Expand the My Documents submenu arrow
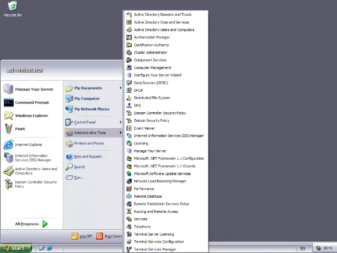Image resolution: width=337 pixels, height=253 pixels. pos(121,88)
